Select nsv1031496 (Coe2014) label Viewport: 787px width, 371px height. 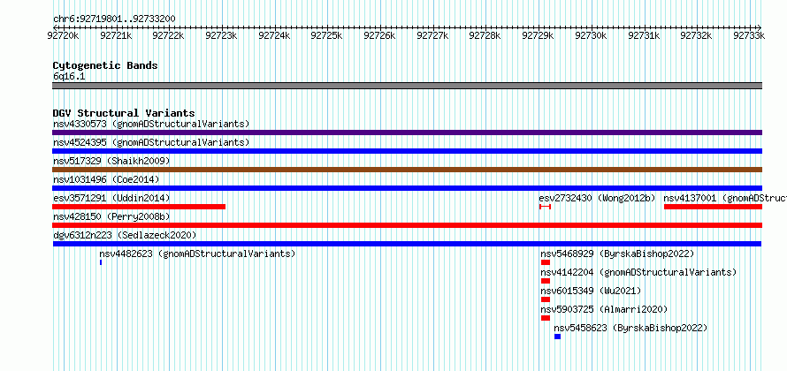106,179
